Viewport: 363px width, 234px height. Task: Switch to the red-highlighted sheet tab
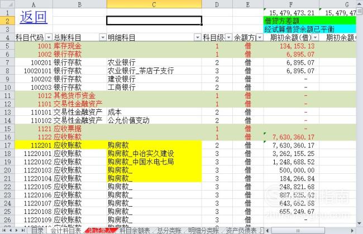(101, 230)
